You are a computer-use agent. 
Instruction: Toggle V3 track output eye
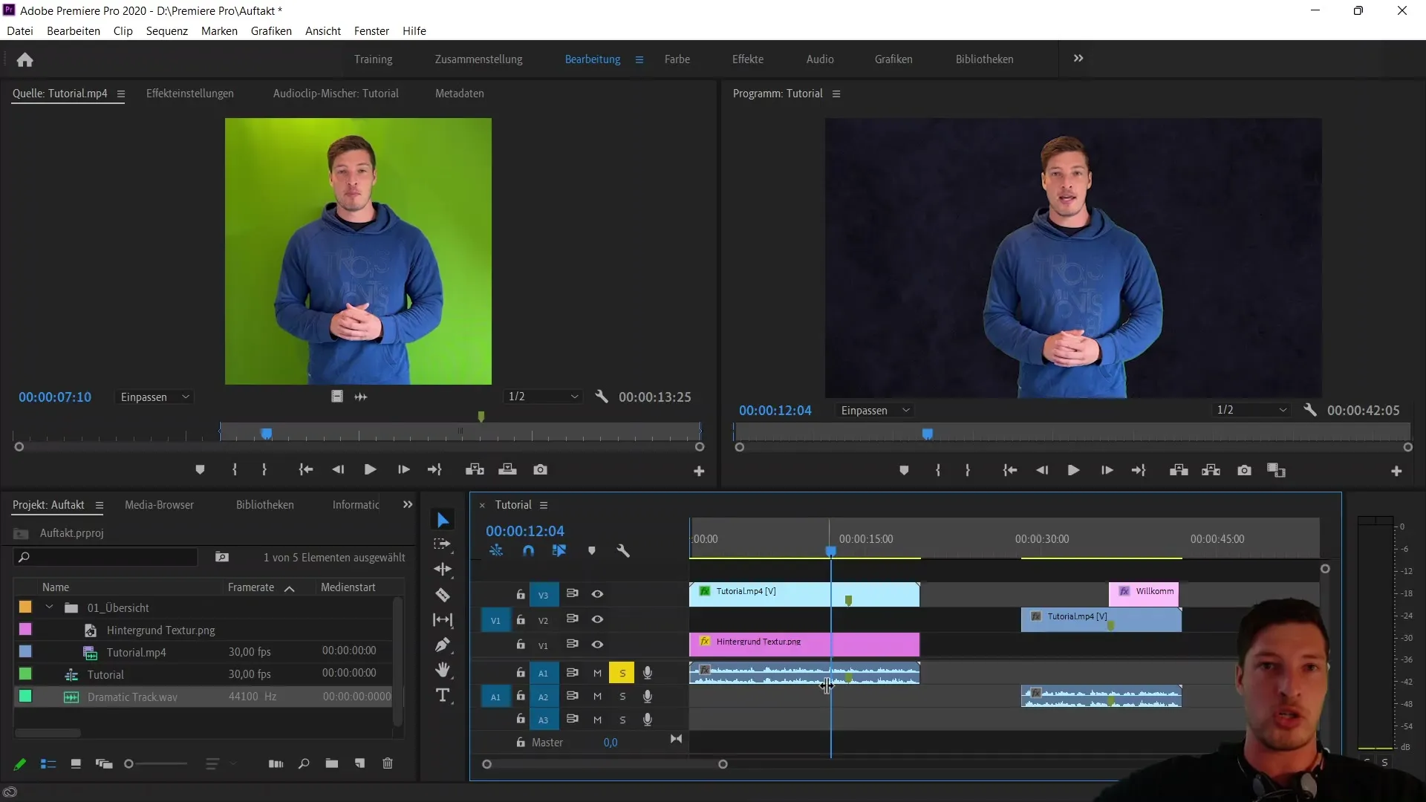pos(597,594)
